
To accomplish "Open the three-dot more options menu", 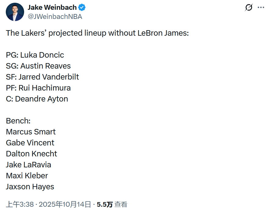I will (261, 8).
